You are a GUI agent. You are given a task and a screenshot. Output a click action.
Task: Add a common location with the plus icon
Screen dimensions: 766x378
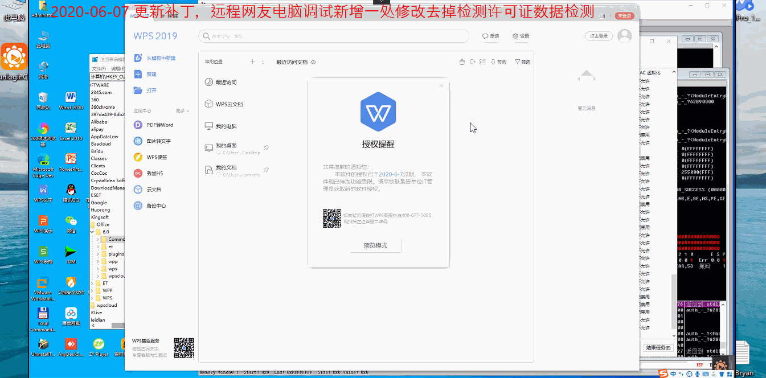[x=253, y=61]
